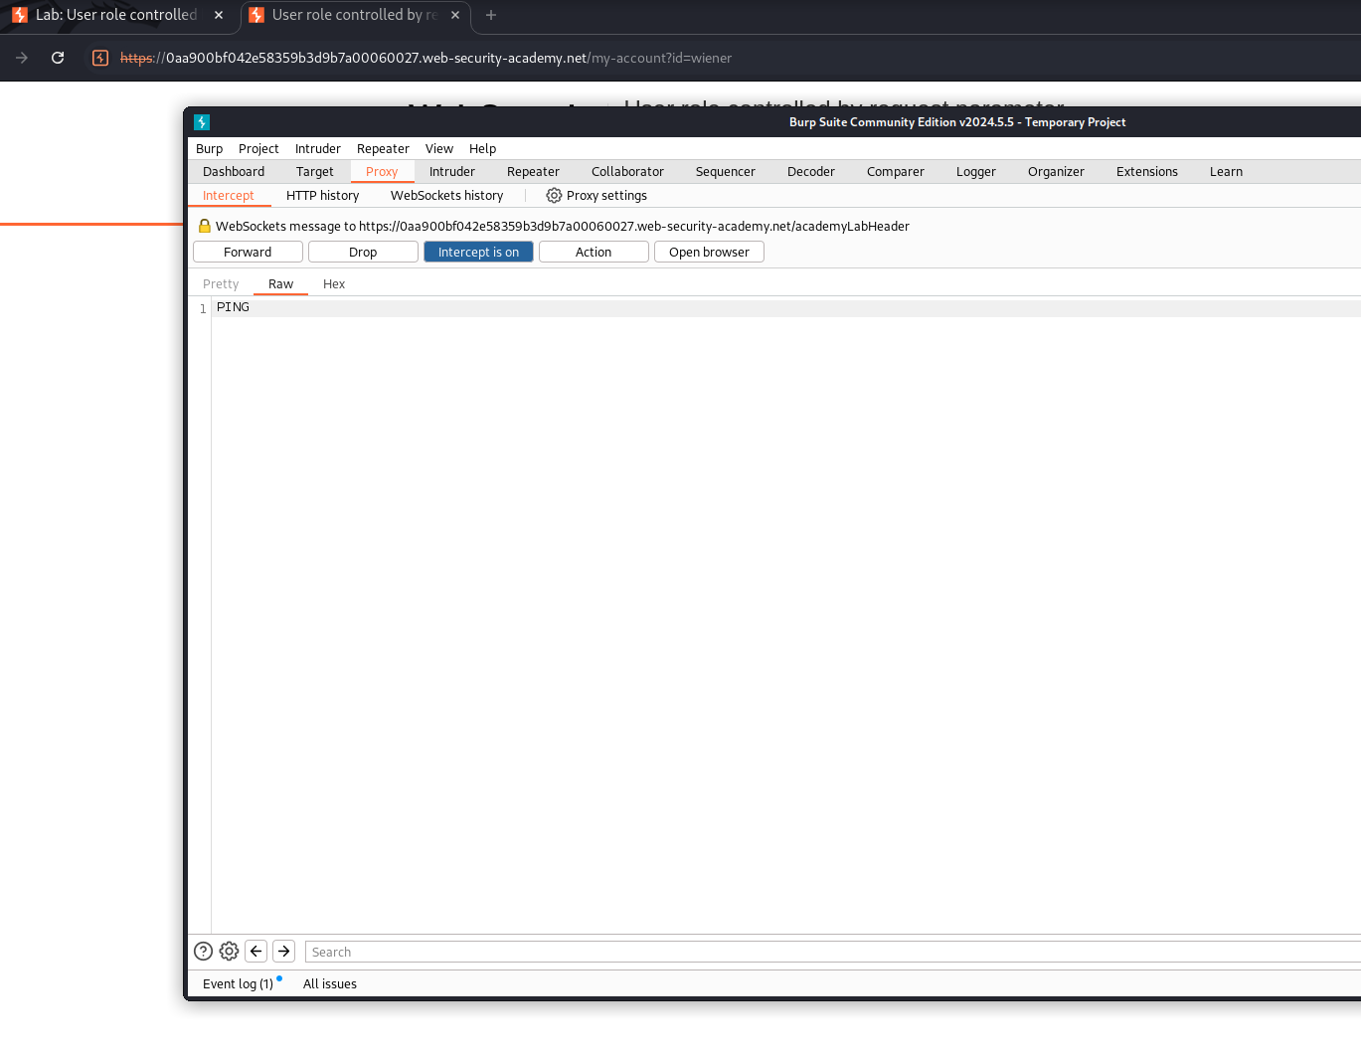Screen dimensions: 1361x1056
Task: Open a new browser tab
Action: [x=490, y=15]
